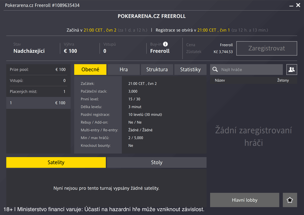Screen dimensions: 304x215
Task: Click the Kč 3,744.53 balance value
Action: 223,52
